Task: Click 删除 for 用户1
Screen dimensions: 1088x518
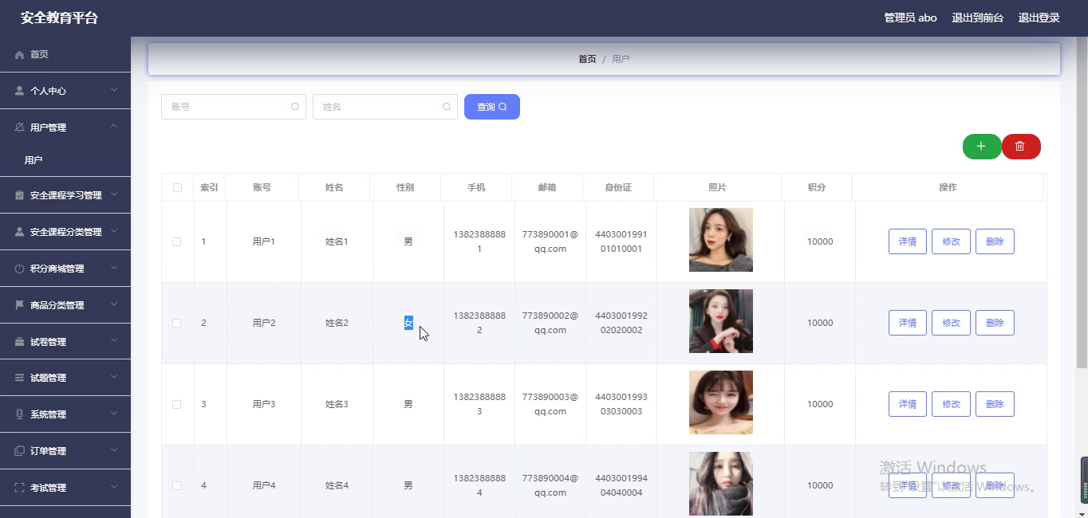Action: click(995, 241)
